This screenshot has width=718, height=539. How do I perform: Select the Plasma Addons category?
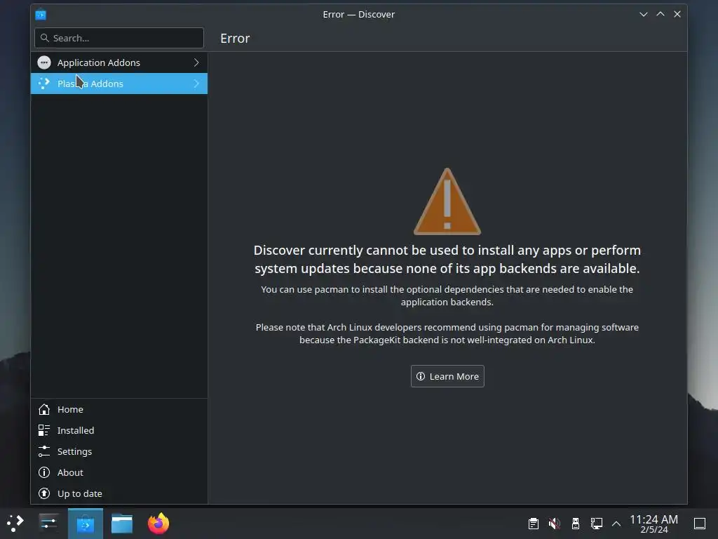point(119,84)
